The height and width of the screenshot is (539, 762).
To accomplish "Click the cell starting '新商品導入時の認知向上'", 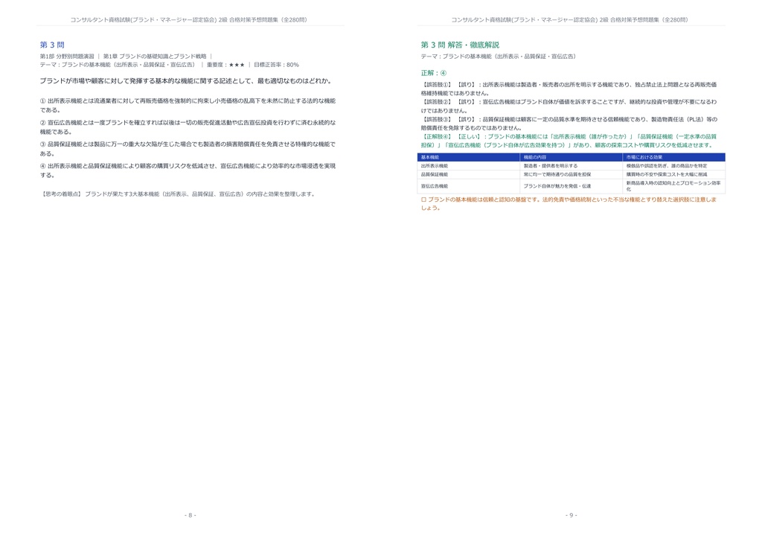I will pos(673,186).
